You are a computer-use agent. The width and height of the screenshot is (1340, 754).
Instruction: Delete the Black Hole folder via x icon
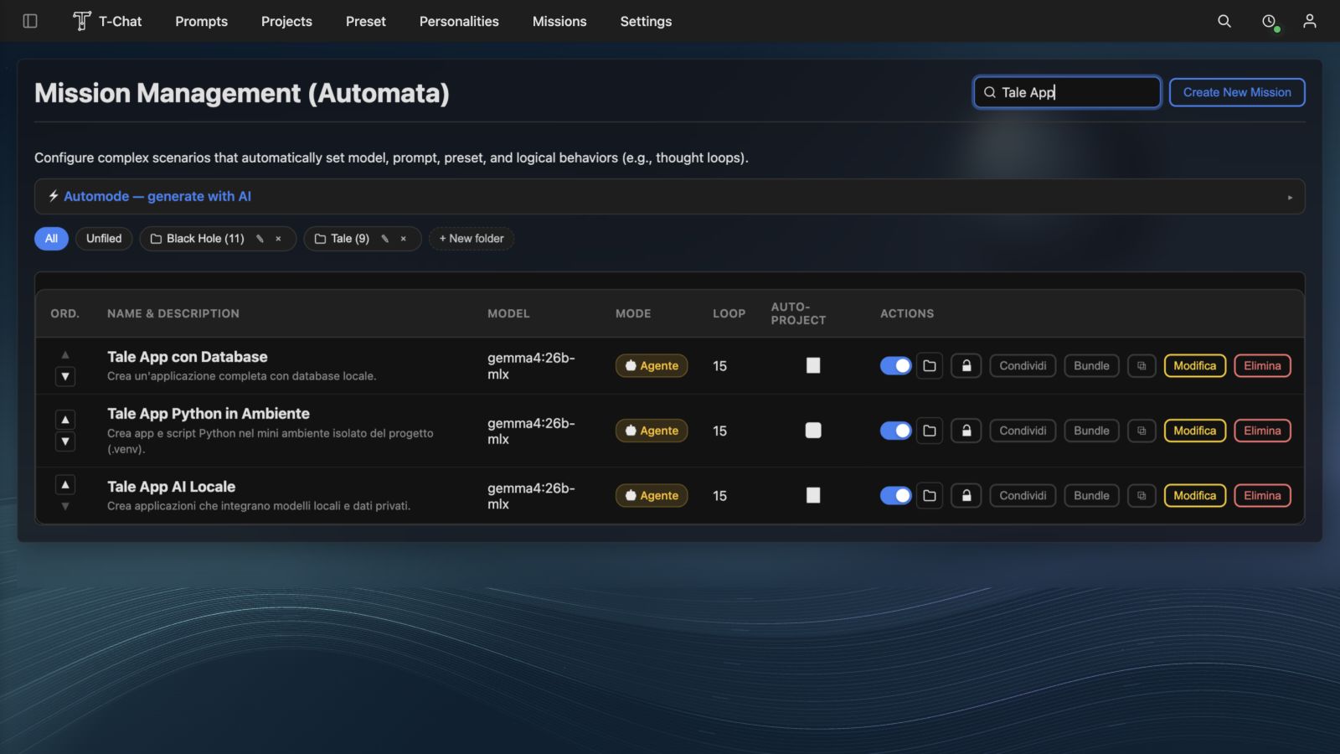(278, 239)
